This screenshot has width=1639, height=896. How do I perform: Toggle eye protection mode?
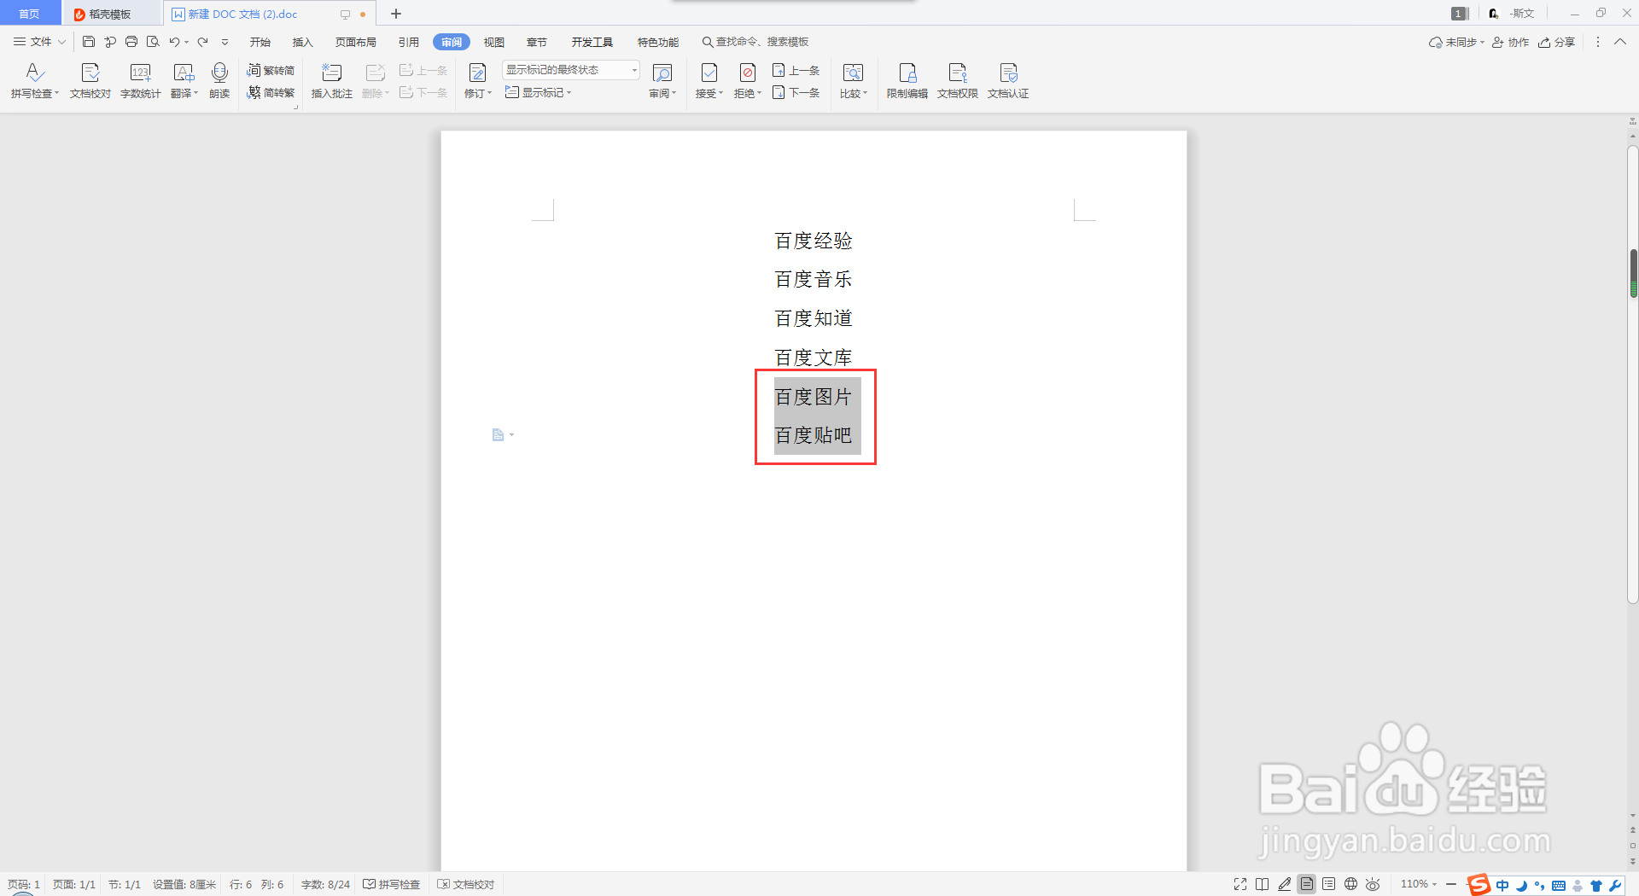click(1373, 884)
